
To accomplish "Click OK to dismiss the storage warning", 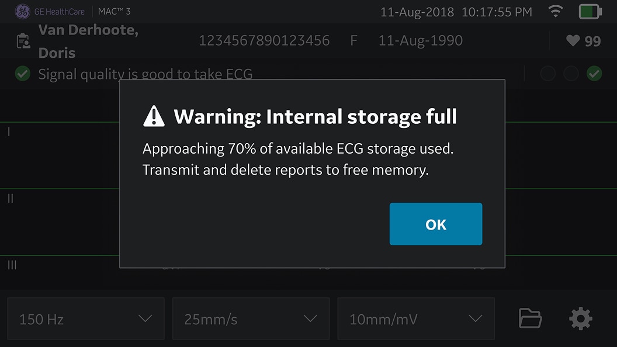I will coord(436,224).
